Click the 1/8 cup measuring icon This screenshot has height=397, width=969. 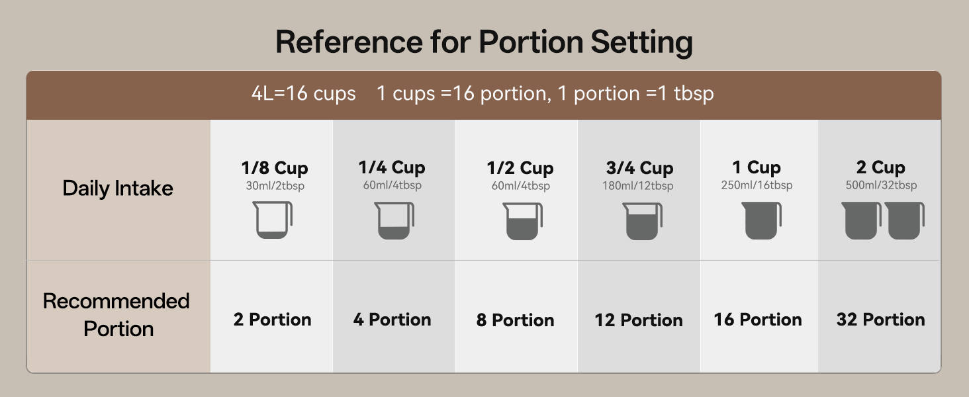click(x=273, y=220)
